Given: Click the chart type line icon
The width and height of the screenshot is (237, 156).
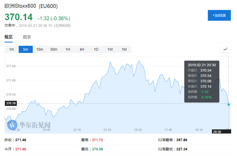Looking at the screenshot, I should pos(225,49).
